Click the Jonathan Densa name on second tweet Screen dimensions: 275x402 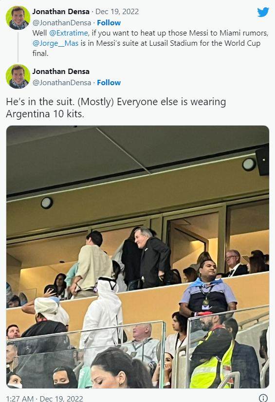(61, 71)
